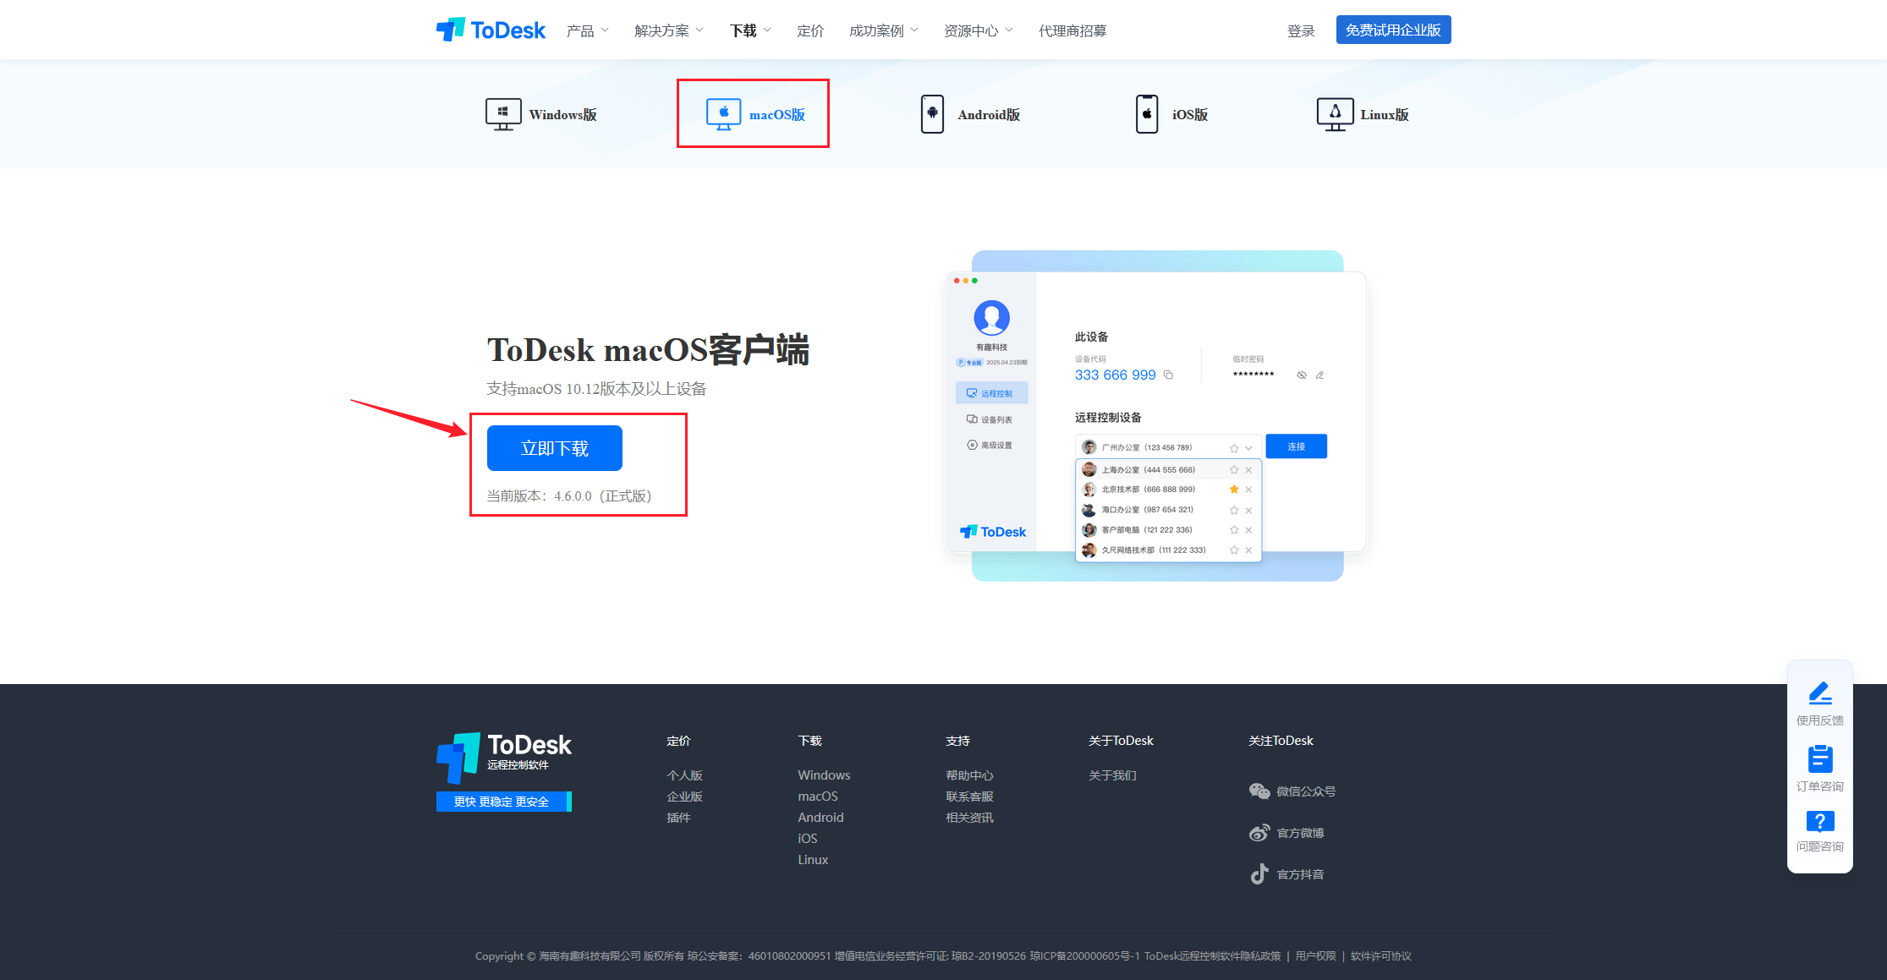Open 帮助中心 footer link
This screenshot has height=980, width=1887.
[969, 775]
